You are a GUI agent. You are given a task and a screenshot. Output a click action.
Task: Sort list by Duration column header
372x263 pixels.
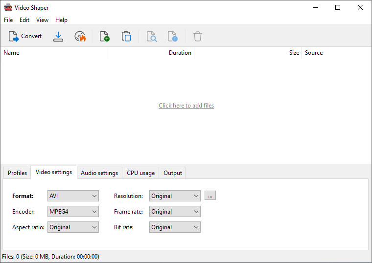[151, 53]
